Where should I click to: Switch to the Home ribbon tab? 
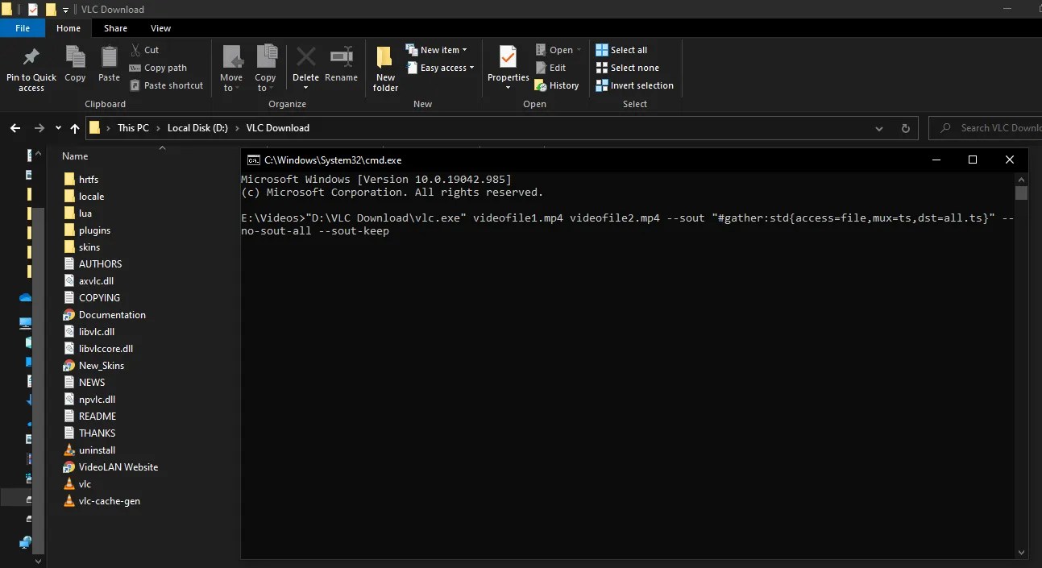(68, 28)
